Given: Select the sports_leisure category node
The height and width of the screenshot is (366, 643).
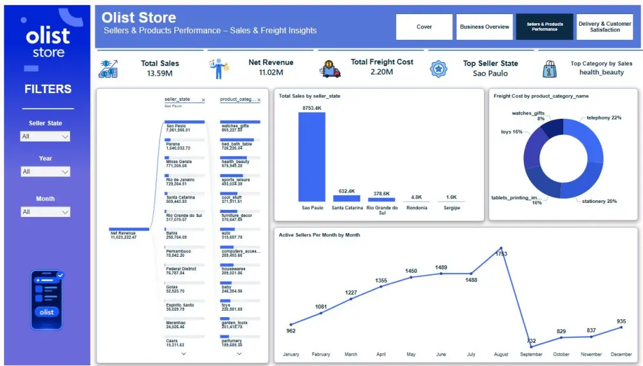Looking at the screenshot, I should 240,180.
